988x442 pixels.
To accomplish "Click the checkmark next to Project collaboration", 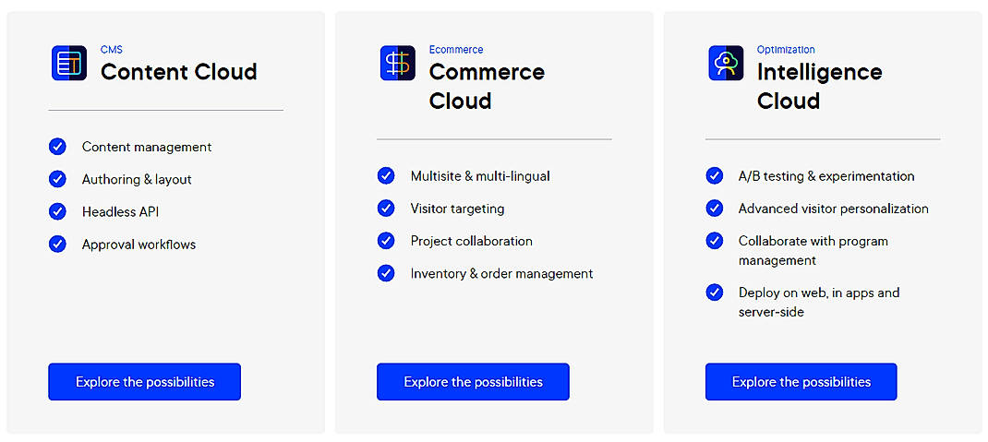I will [x=386, y=241].
